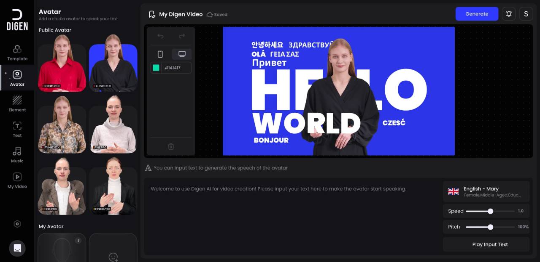This screenshot has height=262, width=540.
Task: Click the user account avatar labeled S
Action: (526, 13)
